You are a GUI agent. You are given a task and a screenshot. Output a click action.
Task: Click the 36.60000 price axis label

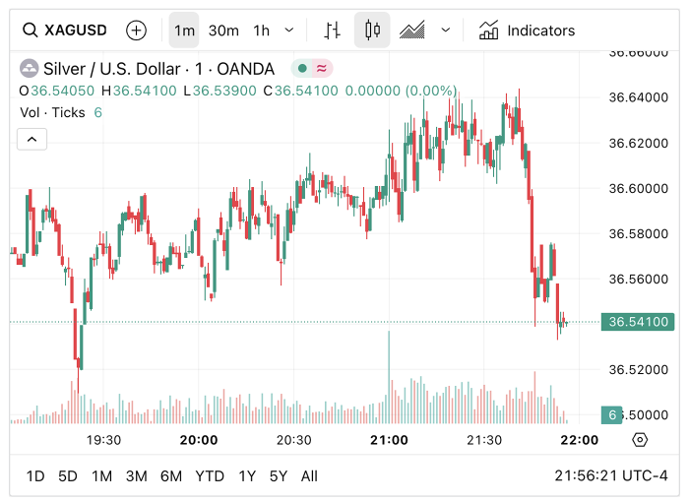(638, 189)
